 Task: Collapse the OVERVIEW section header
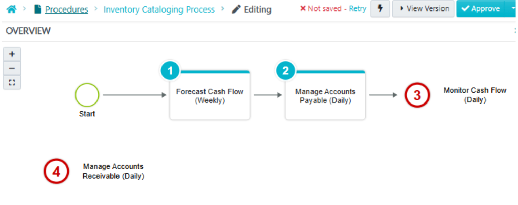(28, 31)
